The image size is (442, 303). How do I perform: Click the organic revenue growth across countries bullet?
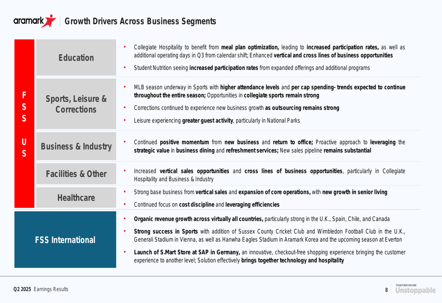[x=262, y=219]
